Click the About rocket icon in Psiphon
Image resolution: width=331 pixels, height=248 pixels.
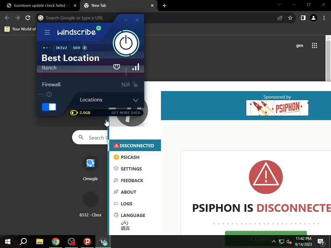(x=116, y=192)
